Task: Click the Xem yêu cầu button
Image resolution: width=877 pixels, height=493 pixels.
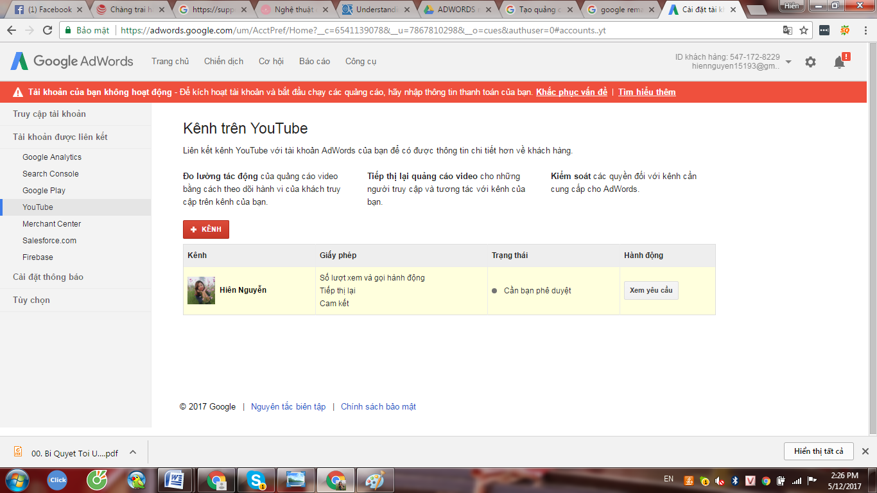Action: [x=651, y=290]
